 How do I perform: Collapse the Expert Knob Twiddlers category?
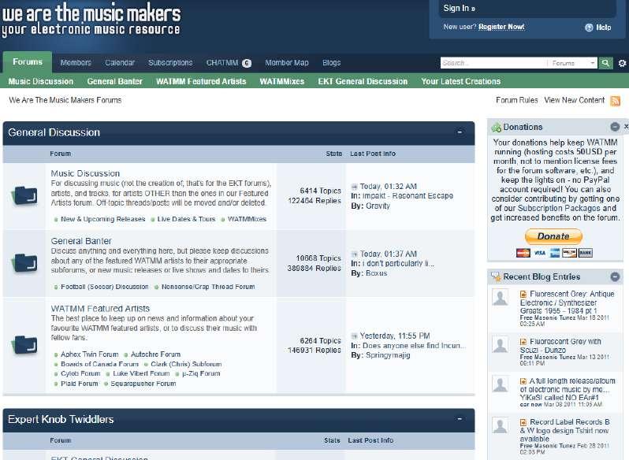[460, 419]
